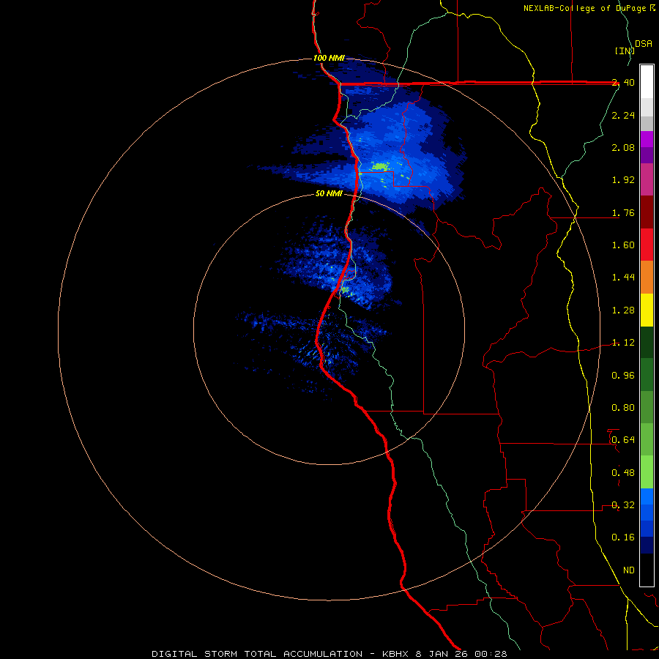Pick the darkest green swatch beside 1.12

pyautogui.click(x=647, y=343)
